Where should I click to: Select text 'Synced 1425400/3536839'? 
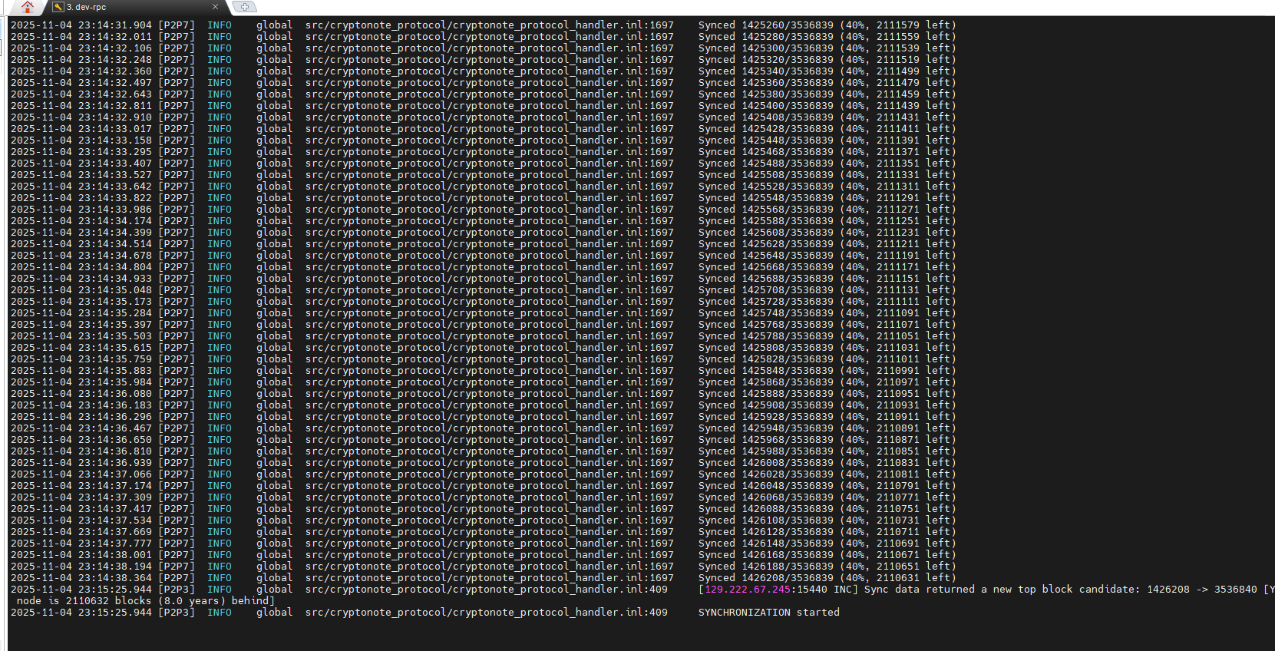point(766,106)
